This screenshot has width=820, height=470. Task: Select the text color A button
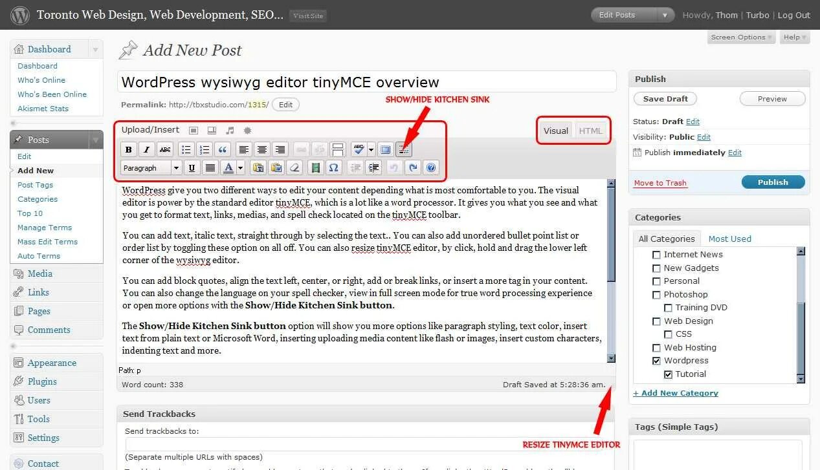(228, 168)
